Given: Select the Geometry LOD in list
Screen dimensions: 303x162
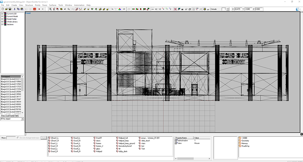Looking at the screenshot, I should [245, 141].
